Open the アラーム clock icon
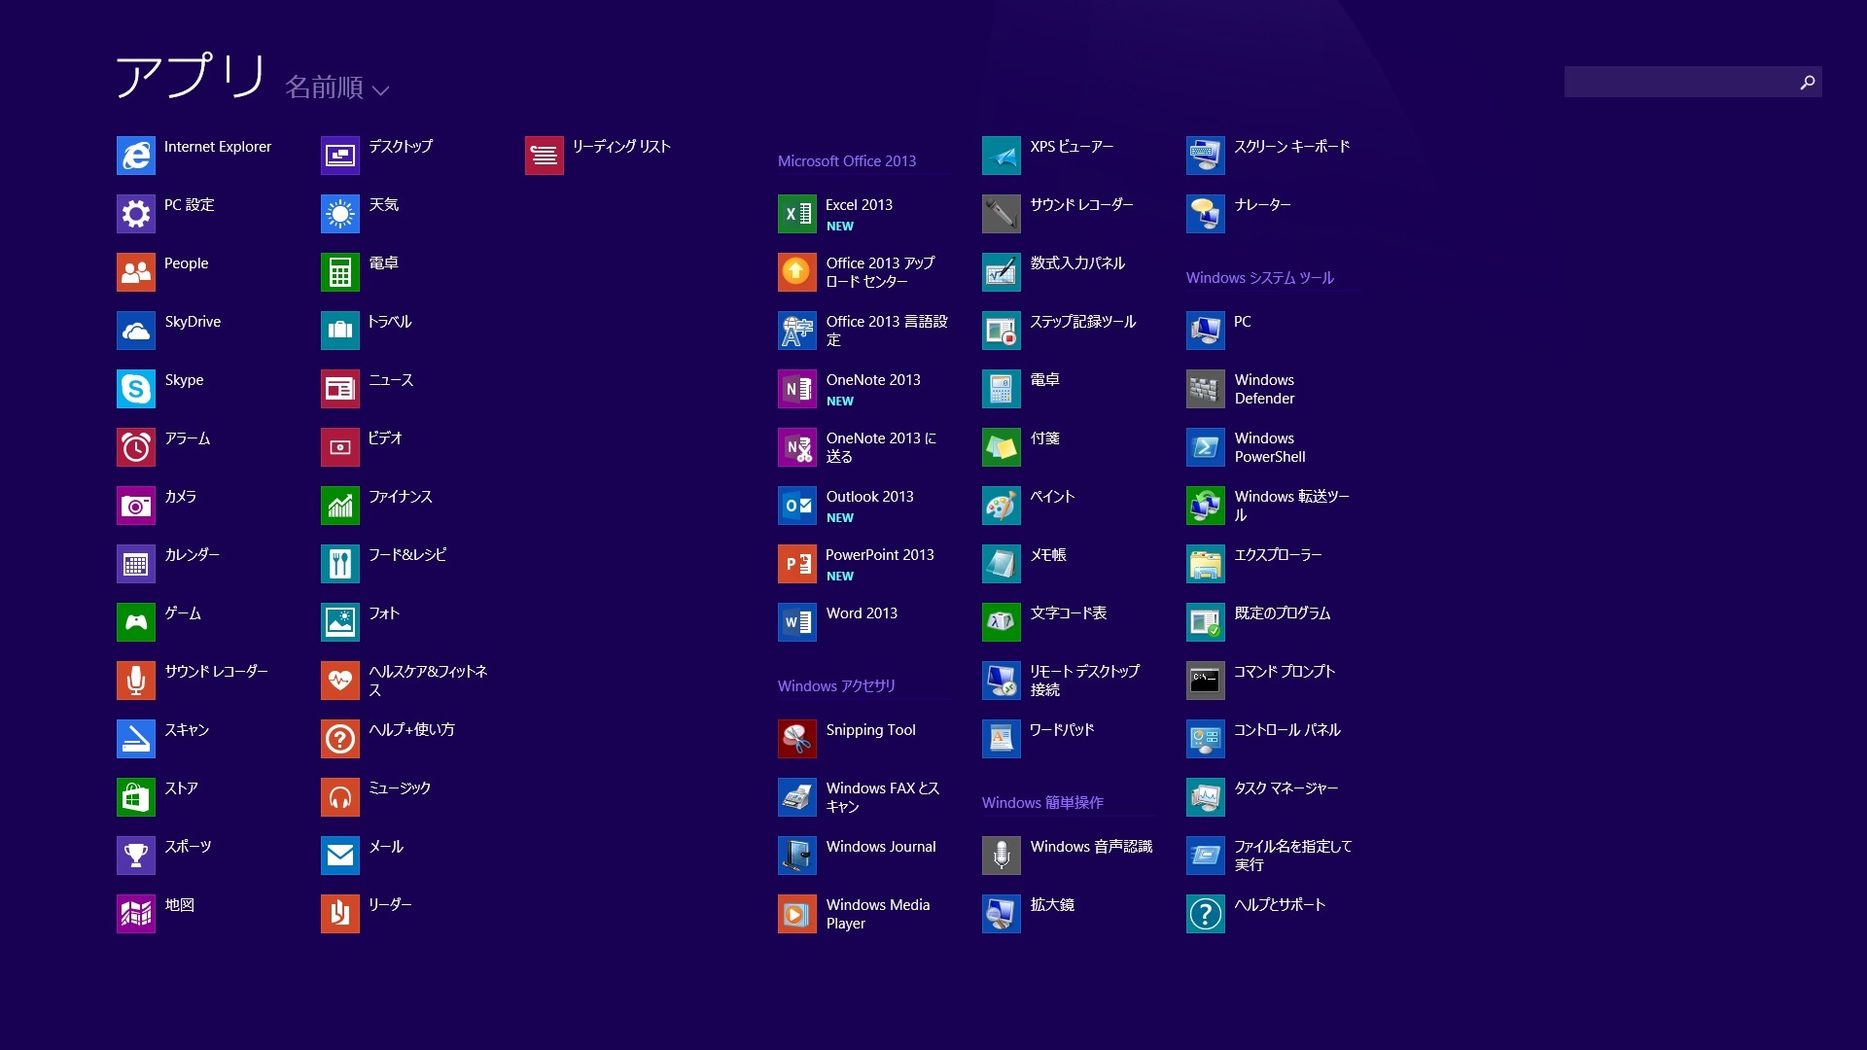This screenshot has width=1867, height=1050. pyautogui.click(x=136, y=447)
